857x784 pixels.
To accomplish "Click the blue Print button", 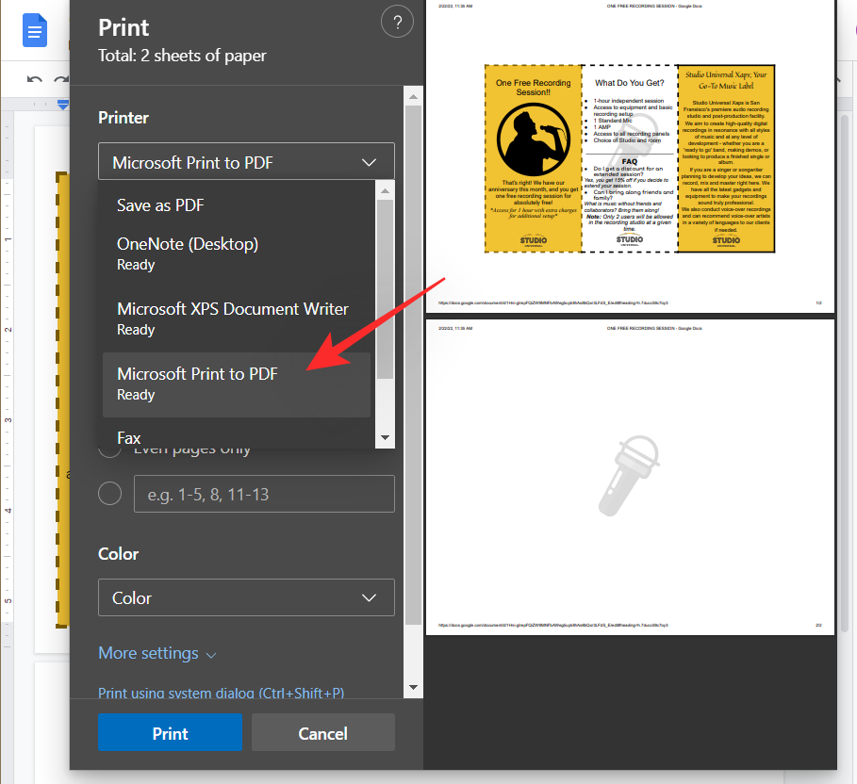I will [x=170, y=733].
